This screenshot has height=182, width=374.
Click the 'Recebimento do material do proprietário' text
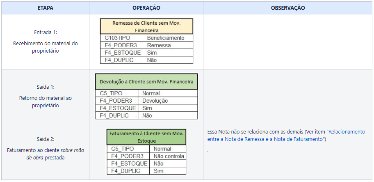coord(46,47)
